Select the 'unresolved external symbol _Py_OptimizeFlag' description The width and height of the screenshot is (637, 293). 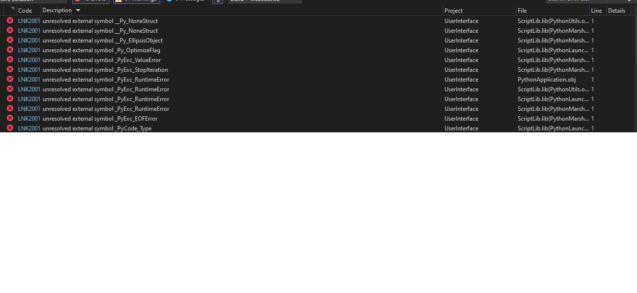tap(101, 50)
